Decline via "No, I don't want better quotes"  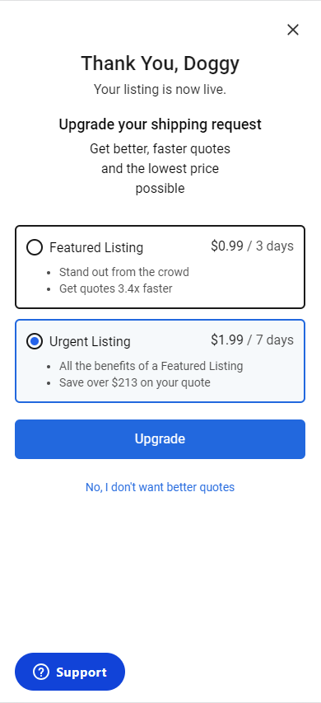coord(160,487)
